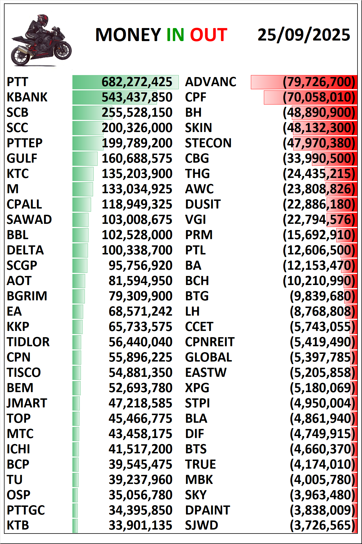Viewport: 362px width, 544px height.
Task: Select the KTB value 33,901,135
Action: (140, 526)
